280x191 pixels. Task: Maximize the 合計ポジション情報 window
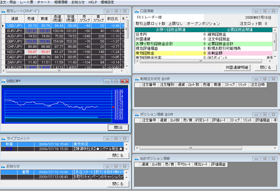click(265, 159)
